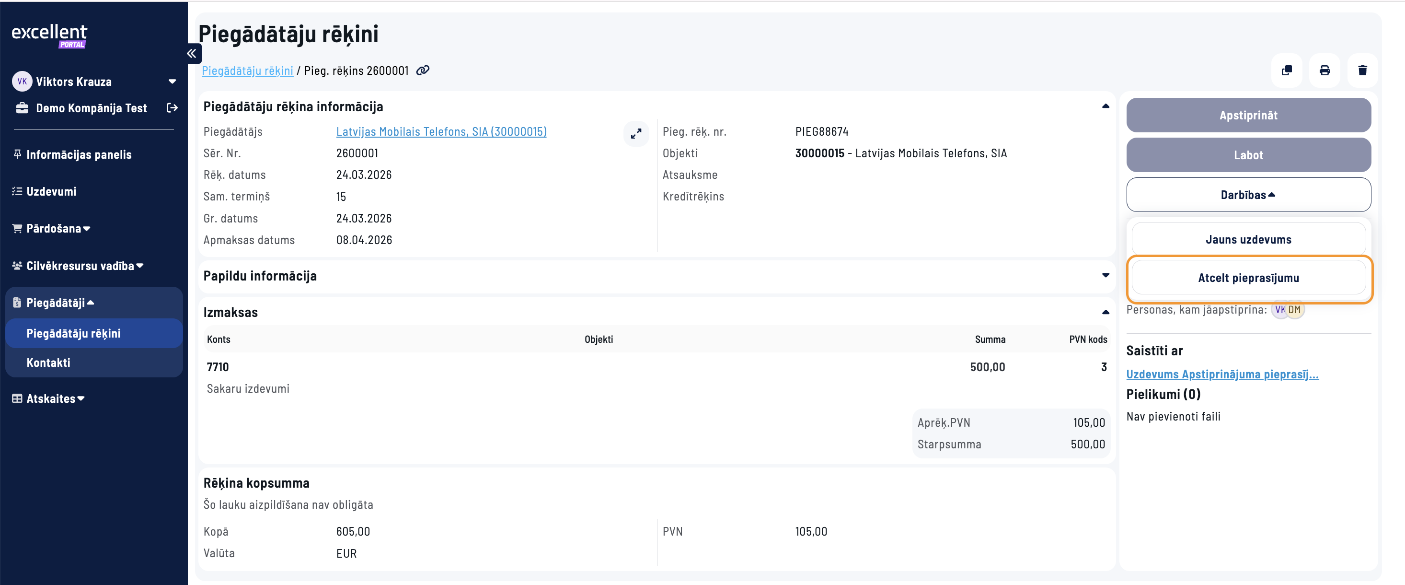Click the trash delete icon
This screenshot has width=1405, height=585.
pyautogui.click(x=1362, y=70)
